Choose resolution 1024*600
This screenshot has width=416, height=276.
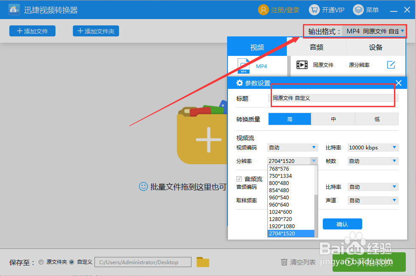(x=291, y=212)
